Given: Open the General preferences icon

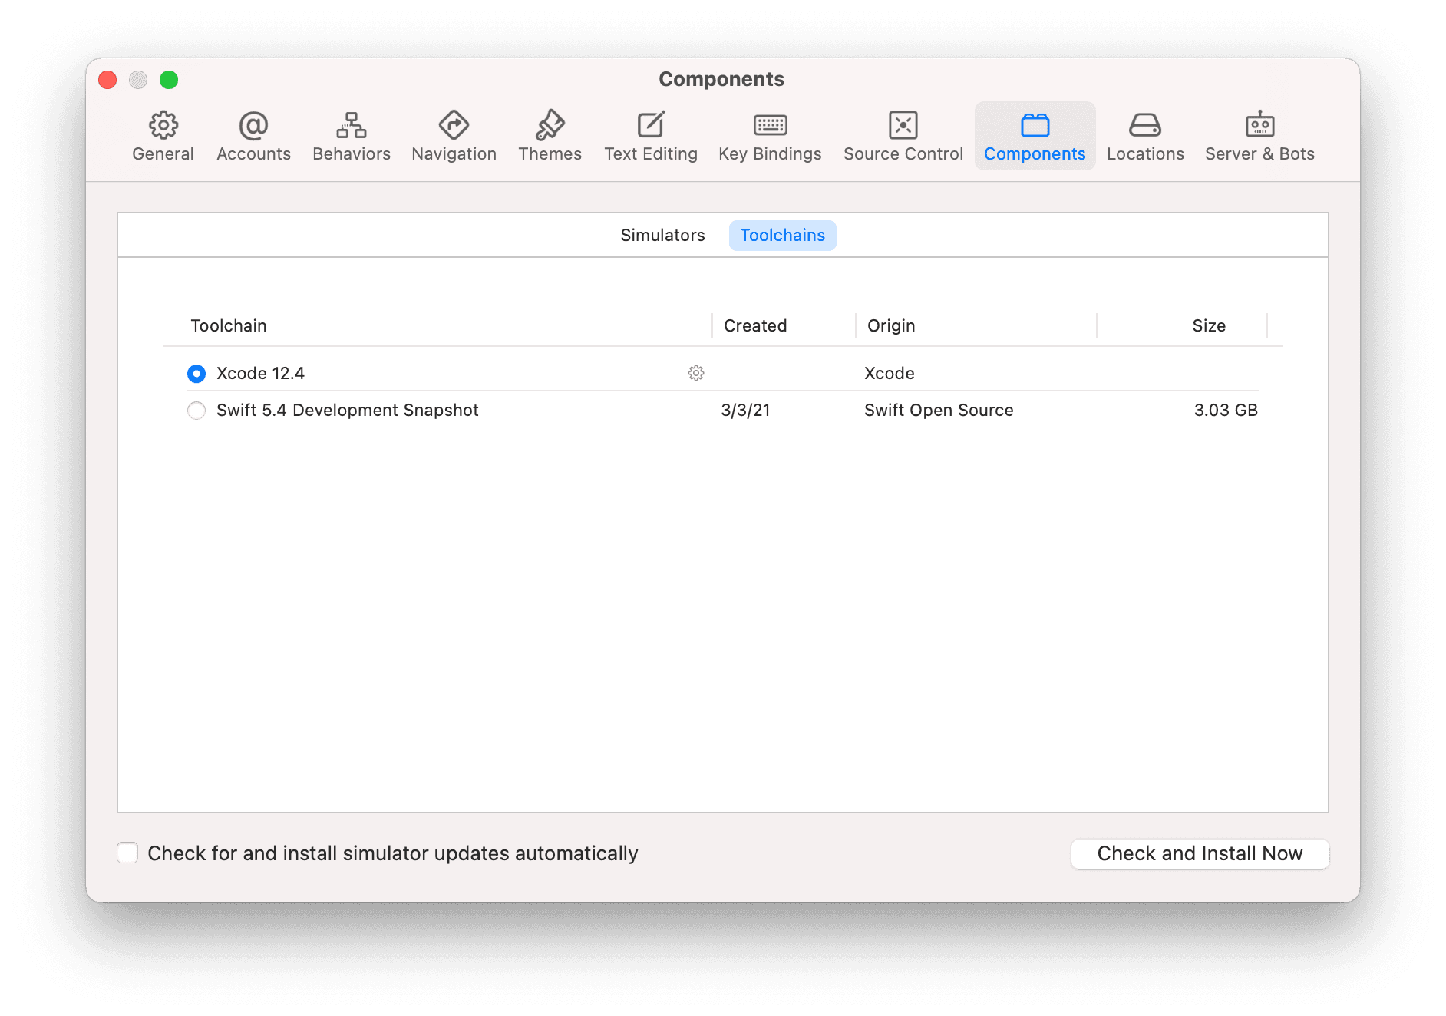Looking at the screenshot, I should click(x=162, y=135).
